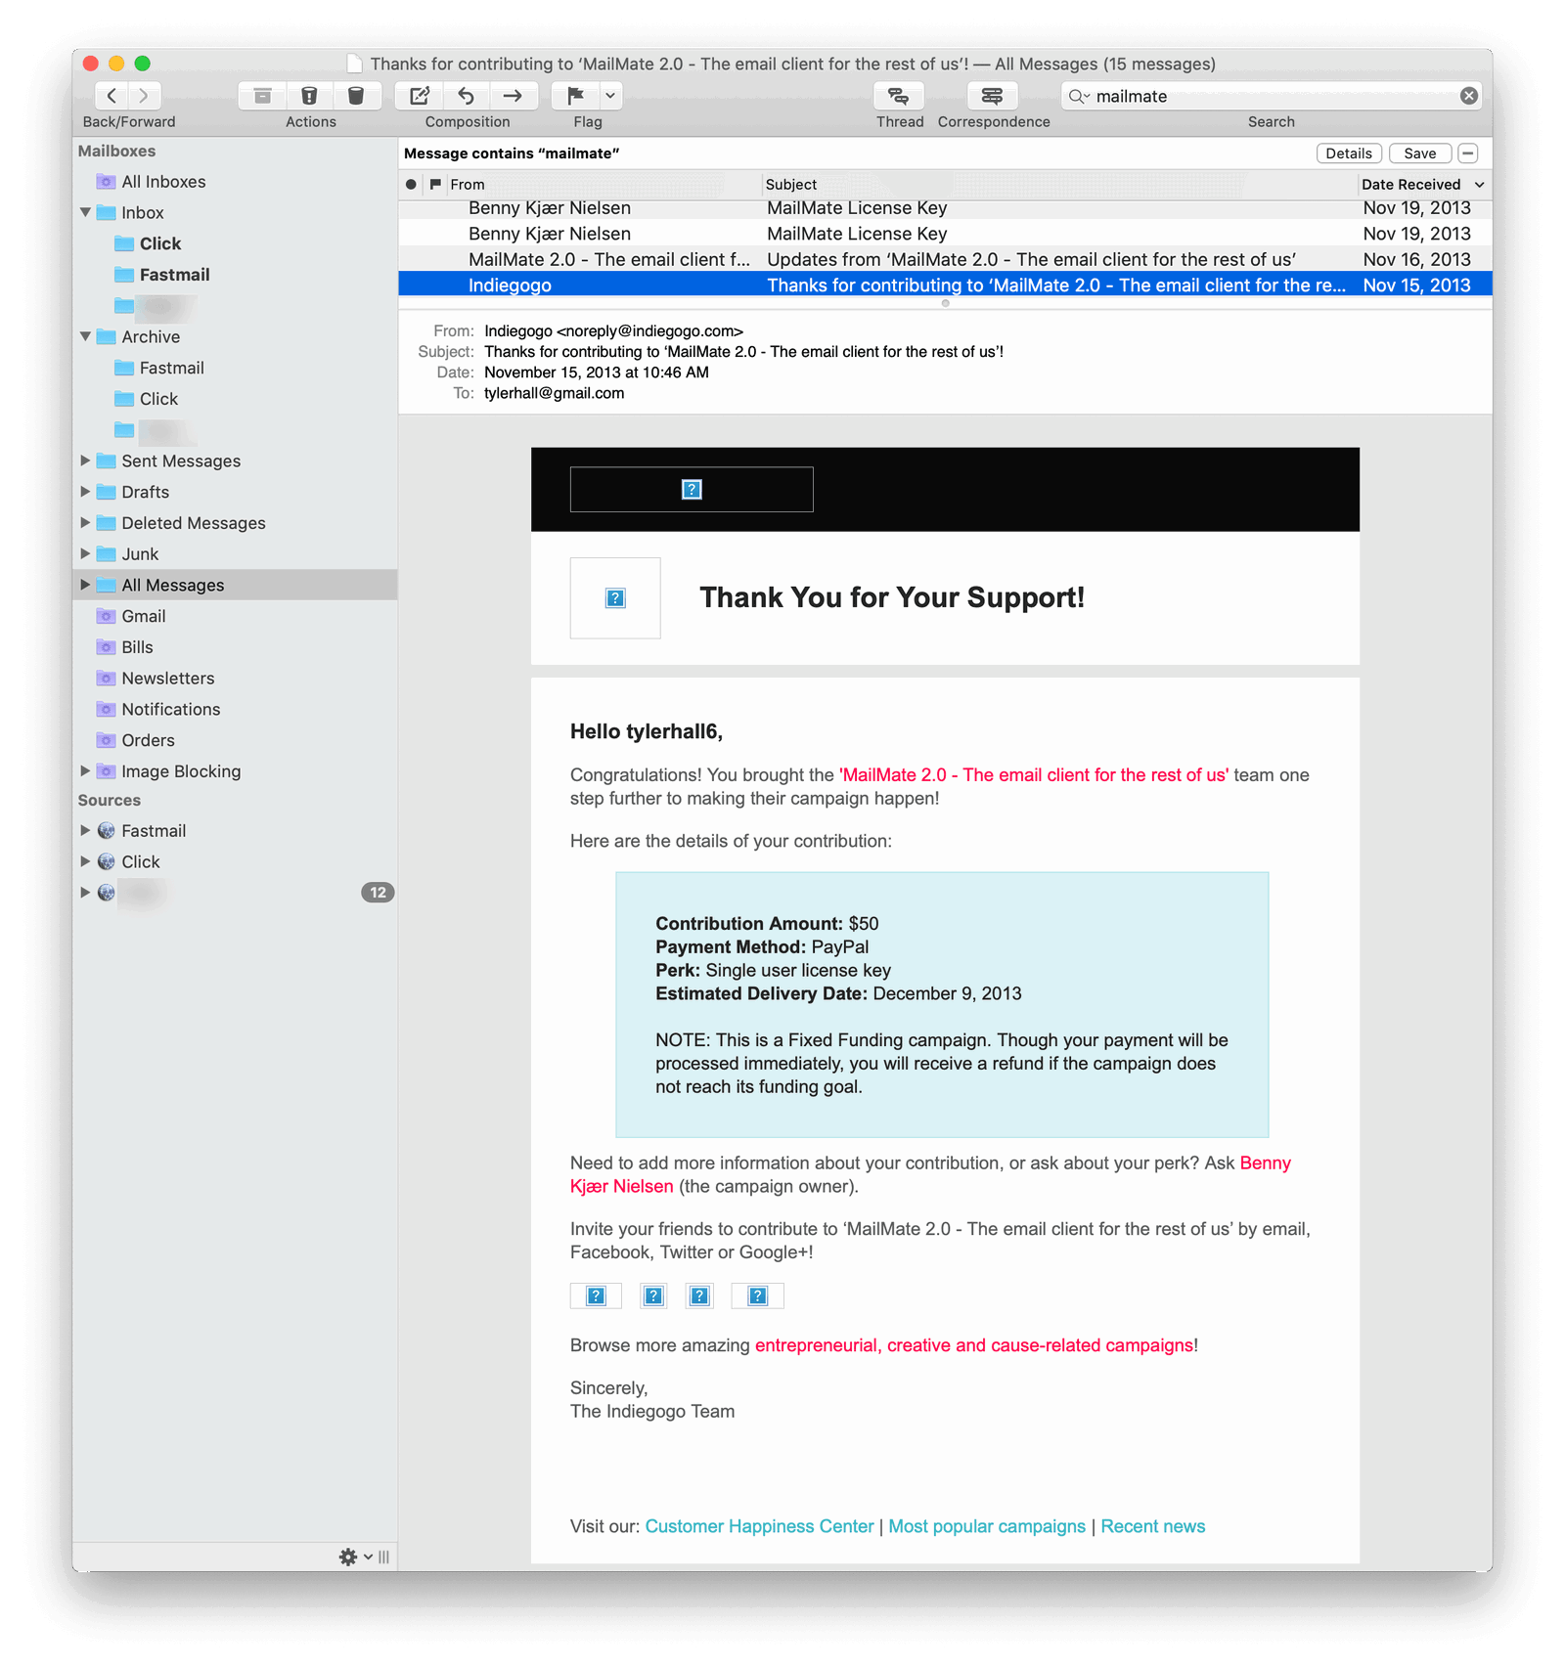Remove the search filter with minus button
This screenshot has height=1667, width=1565.
click(1467, 154)
